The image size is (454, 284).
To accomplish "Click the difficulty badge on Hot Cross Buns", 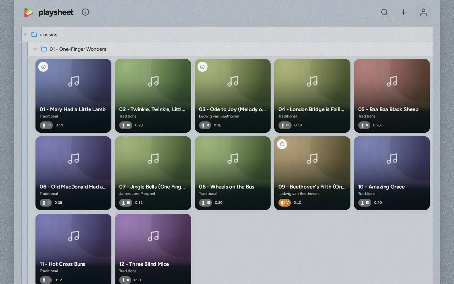I will (46, 280).
